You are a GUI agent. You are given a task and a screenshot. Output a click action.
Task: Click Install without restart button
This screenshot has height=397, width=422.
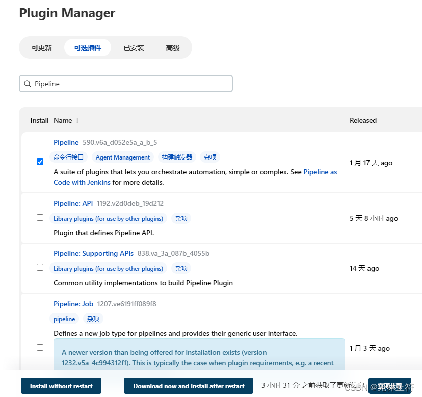click(x=61, y=386)
